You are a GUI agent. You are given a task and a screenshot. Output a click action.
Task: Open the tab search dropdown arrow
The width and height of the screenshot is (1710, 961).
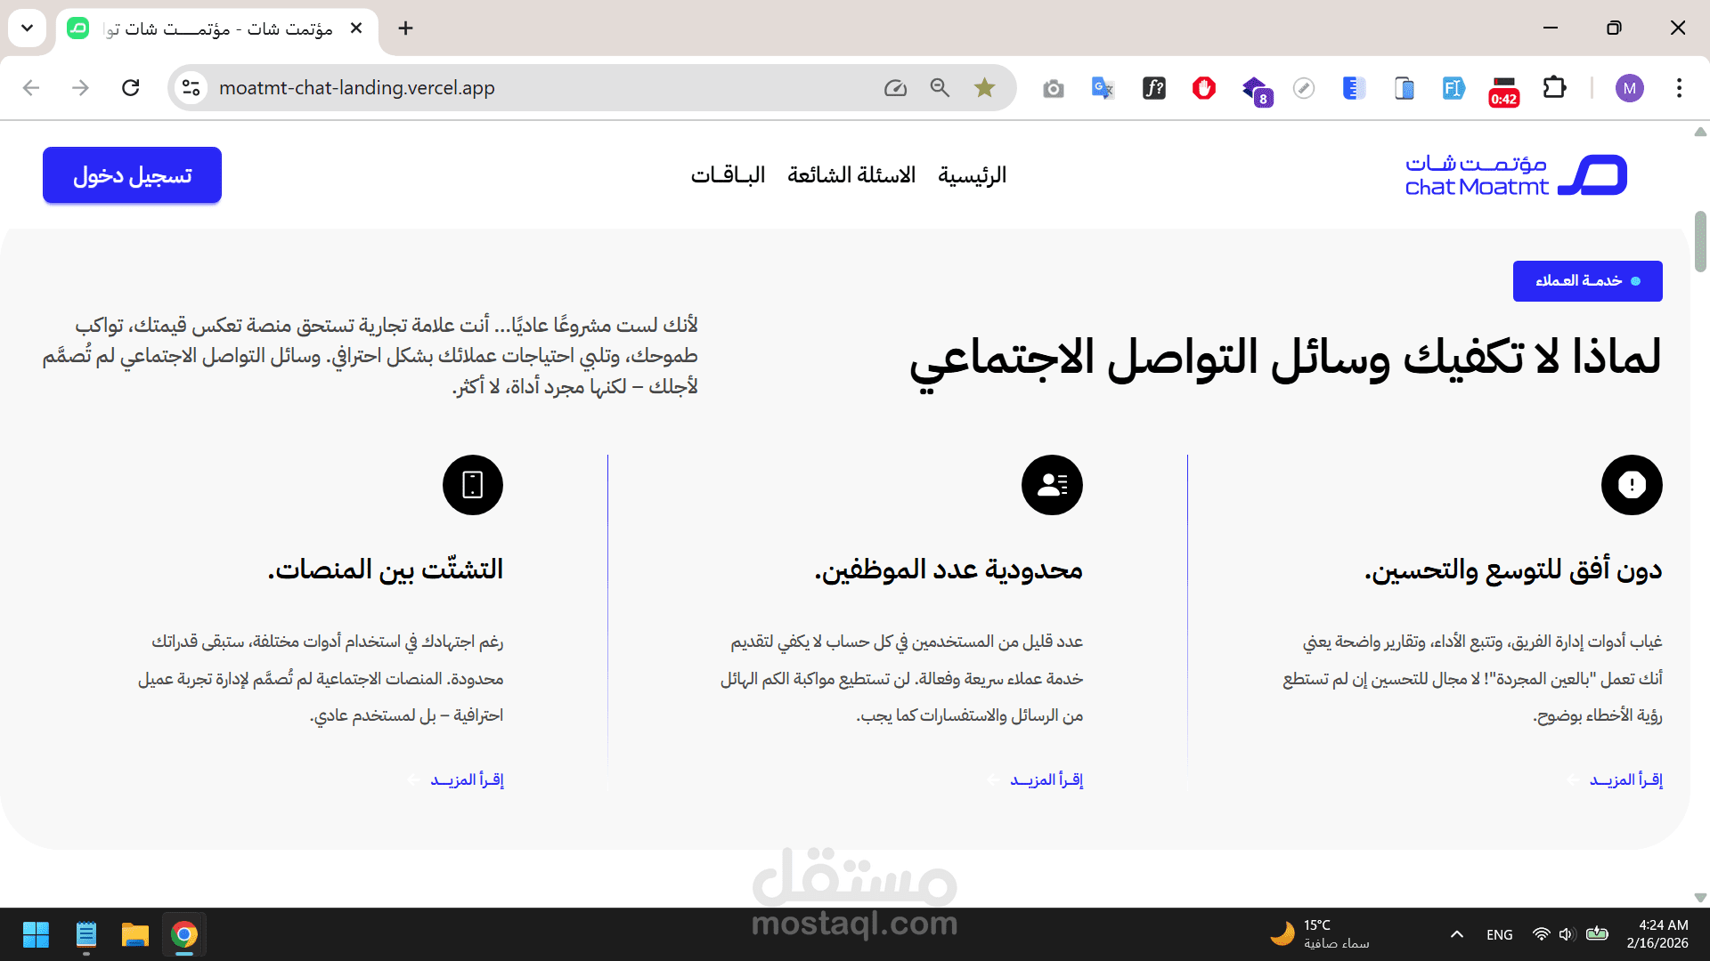click(28, 28)
